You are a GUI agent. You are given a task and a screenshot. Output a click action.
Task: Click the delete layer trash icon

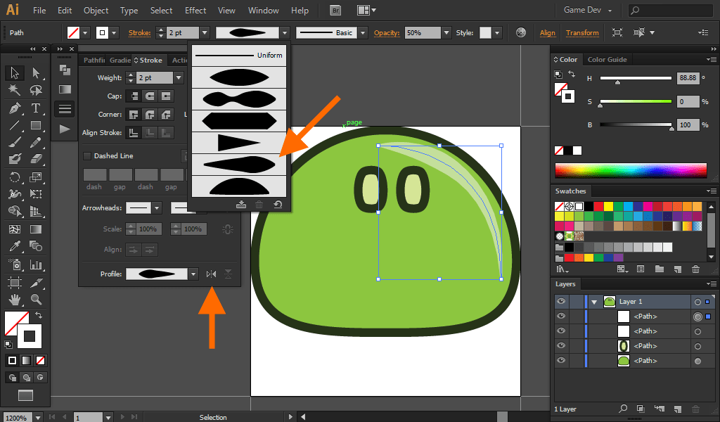(695, 409)
